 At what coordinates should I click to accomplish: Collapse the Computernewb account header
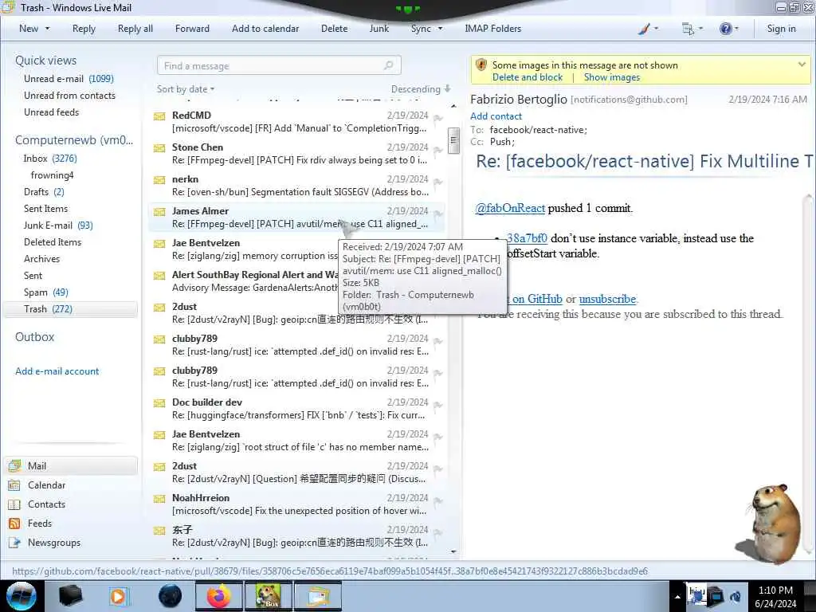click(x=74, y=140)
